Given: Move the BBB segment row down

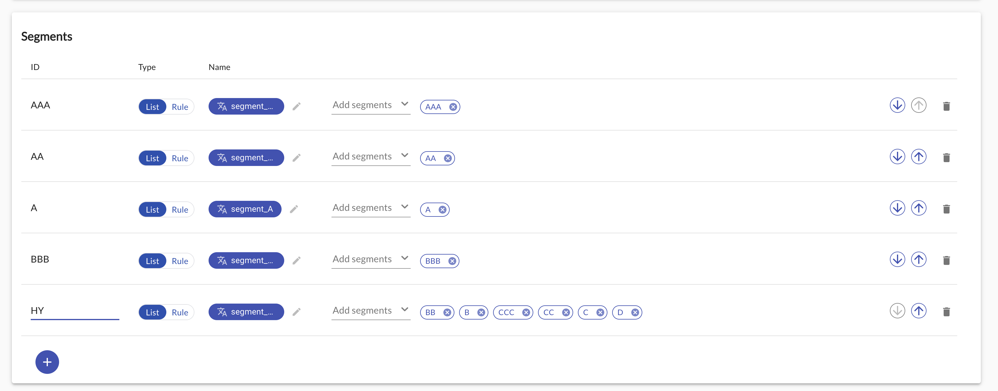Looking at the screenshot, I should (897, 259).
